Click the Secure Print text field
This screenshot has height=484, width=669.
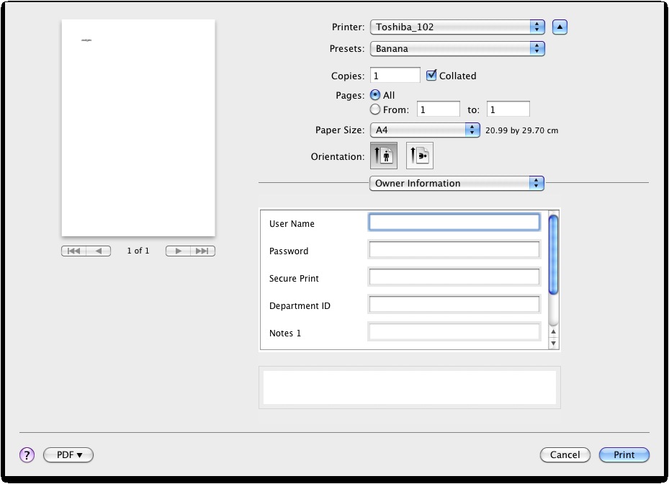(454, 277)
